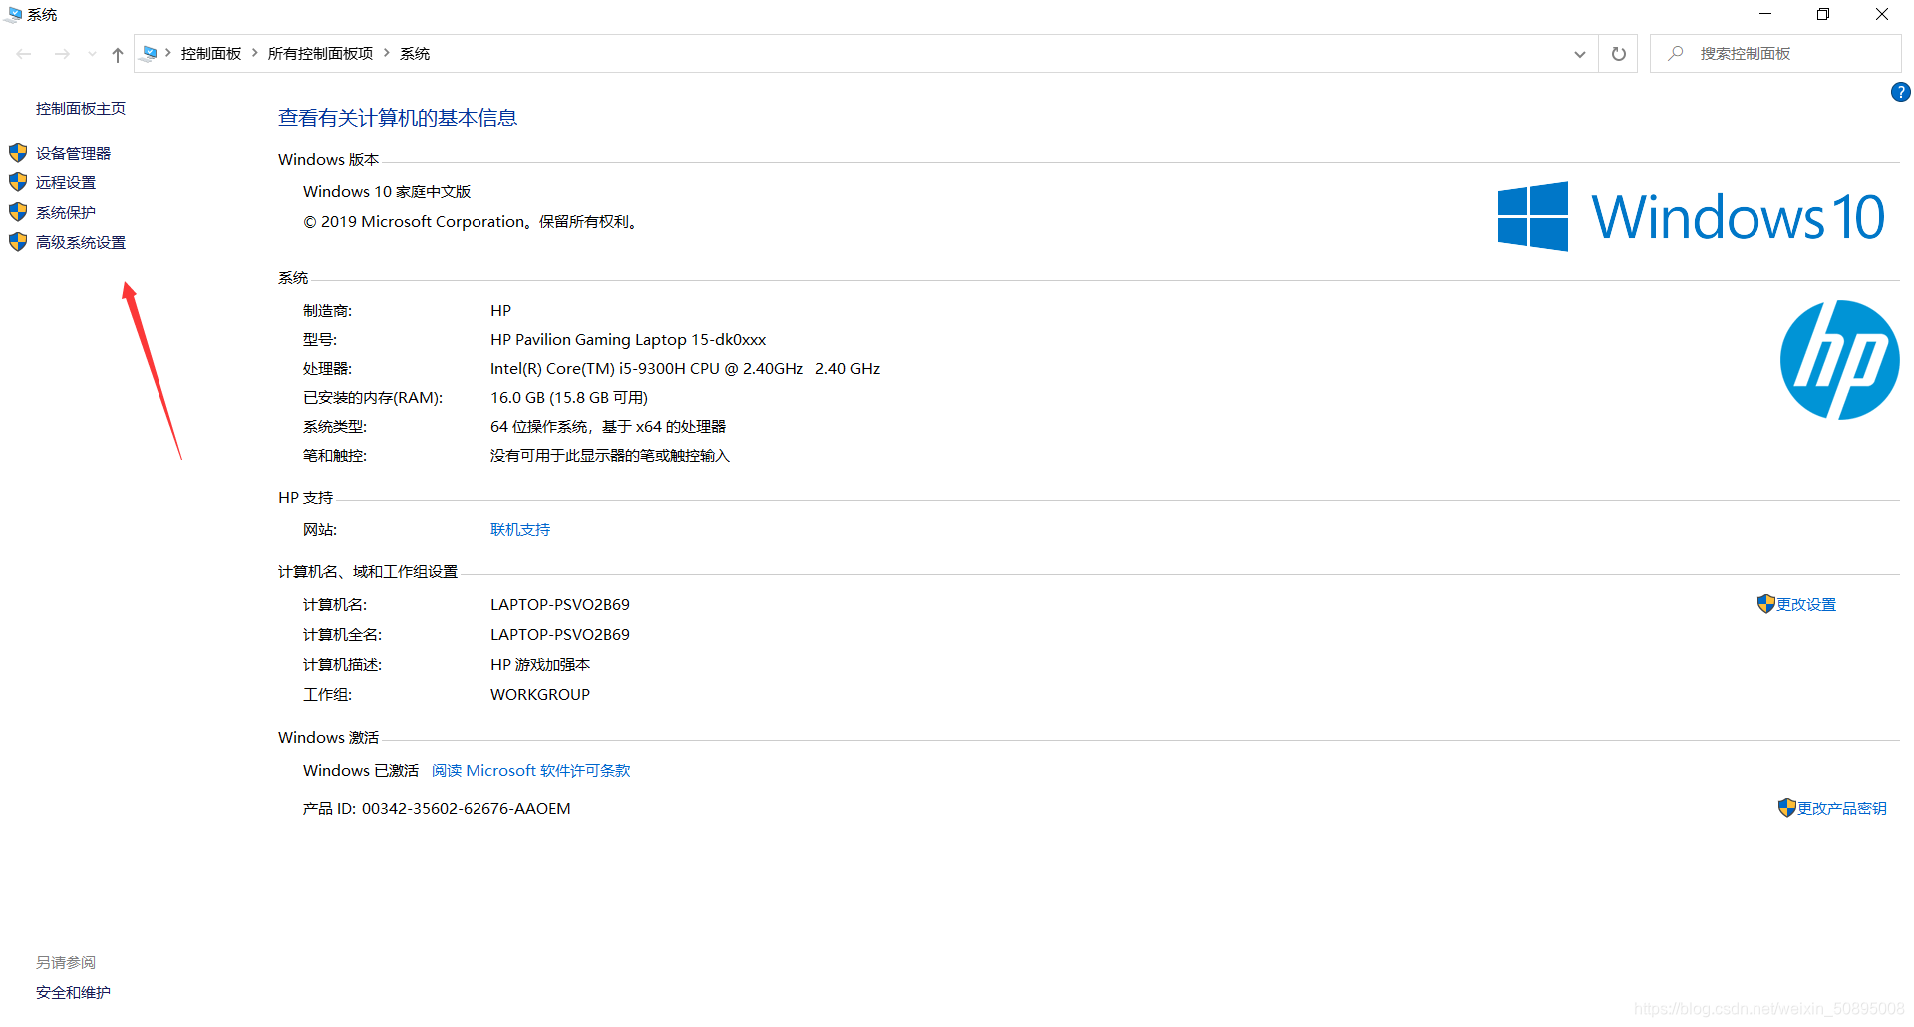
Task: Click Advanced System Settings shield icon
Action: tap(18, 242)
